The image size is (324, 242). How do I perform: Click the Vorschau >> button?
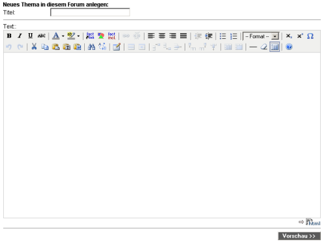[299, 236]
